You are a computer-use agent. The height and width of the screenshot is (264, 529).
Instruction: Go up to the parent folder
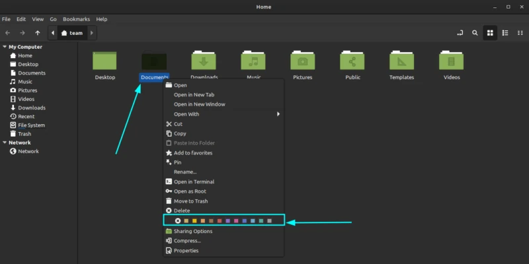pyautogui.click(x=38, y=32)
